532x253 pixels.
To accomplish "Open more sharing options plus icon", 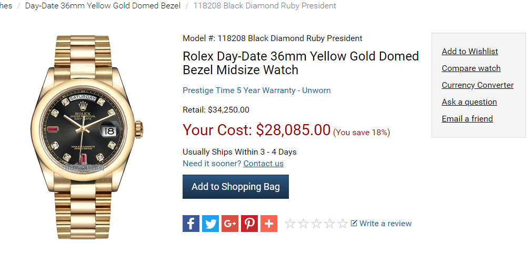I will tap(269, 224).
